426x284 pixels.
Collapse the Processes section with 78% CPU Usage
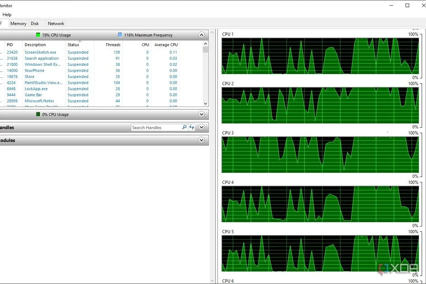pyautogui.click(x=201, y=35)
